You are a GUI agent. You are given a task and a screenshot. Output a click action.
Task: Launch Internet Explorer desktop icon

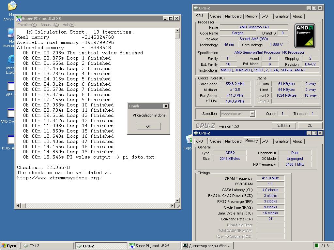click(11, 60)
